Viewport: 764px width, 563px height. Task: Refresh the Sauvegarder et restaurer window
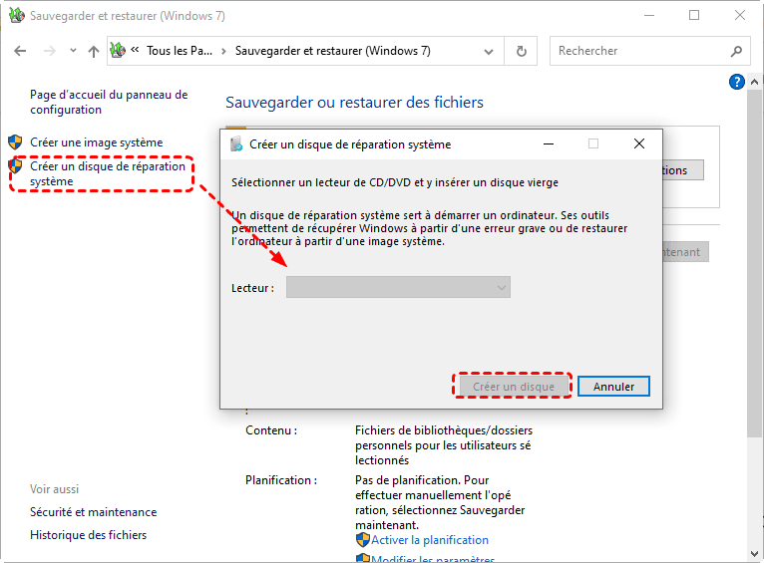coord(521,51)
